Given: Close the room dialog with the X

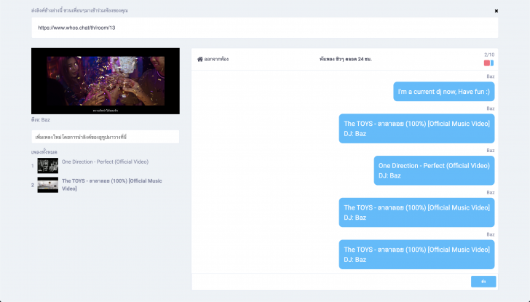Looking at the screenshot, I should click(497, 11).
